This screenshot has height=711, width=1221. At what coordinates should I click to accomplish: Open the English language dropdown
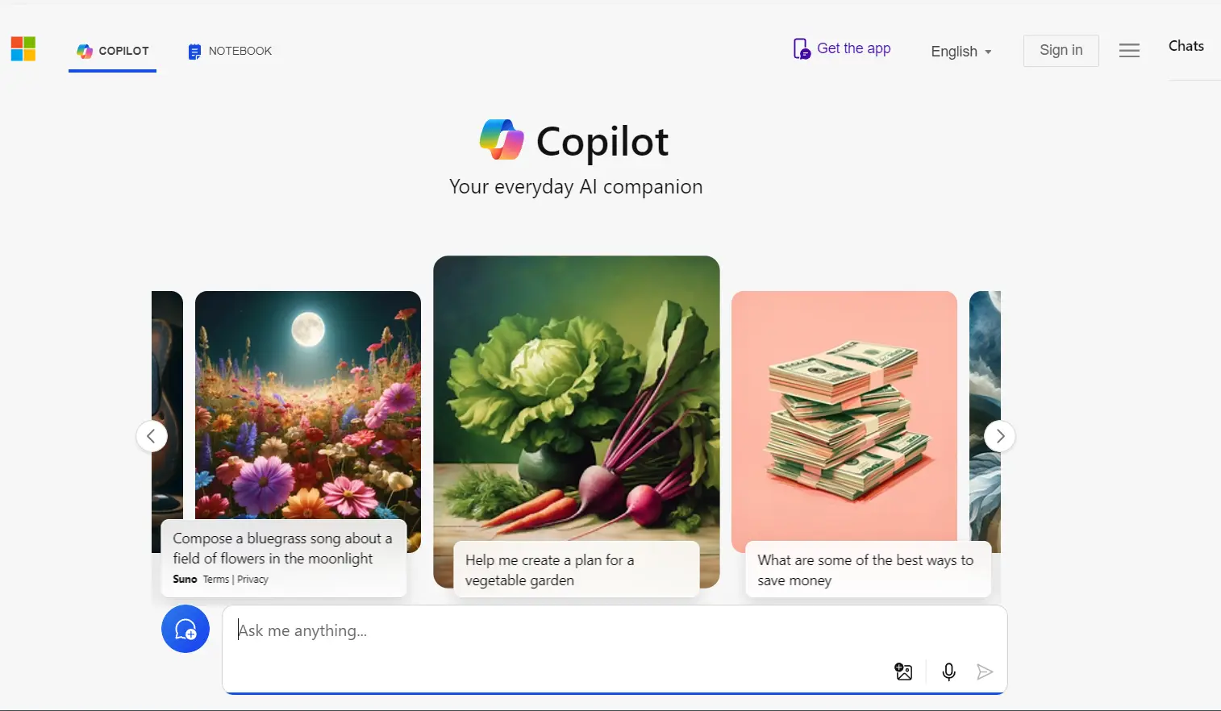961,52
